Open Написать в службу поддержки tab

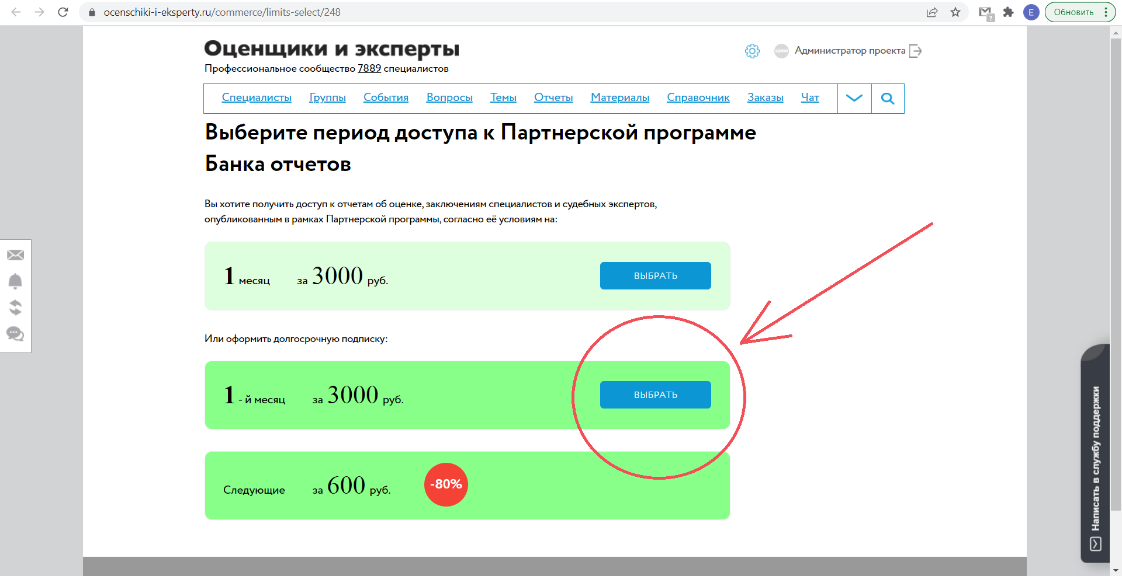pyautogui.click(x=1095, y=453)
